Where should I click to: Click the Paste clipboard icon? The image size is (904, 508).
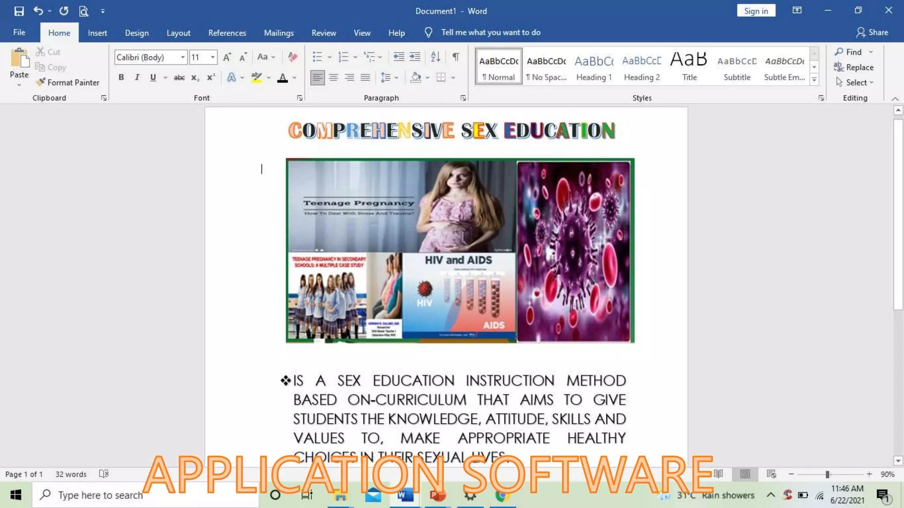click(19, 58)
